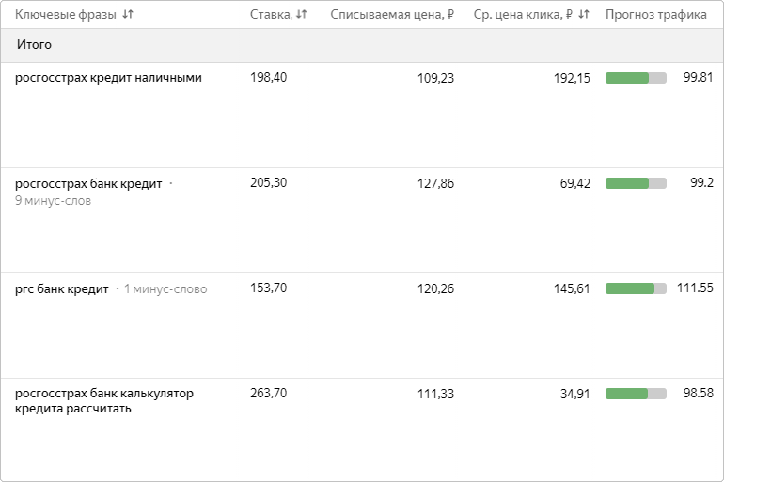This screenshot has height=482, width=771.
Task: Click the Прогноз трафика column header
Action: pos(656,15)
